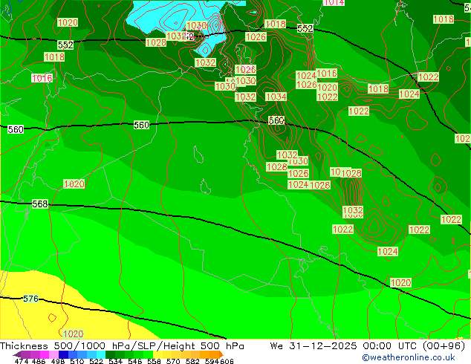Click the '1020' pressure label inside the yellow area

click(73, 334)
